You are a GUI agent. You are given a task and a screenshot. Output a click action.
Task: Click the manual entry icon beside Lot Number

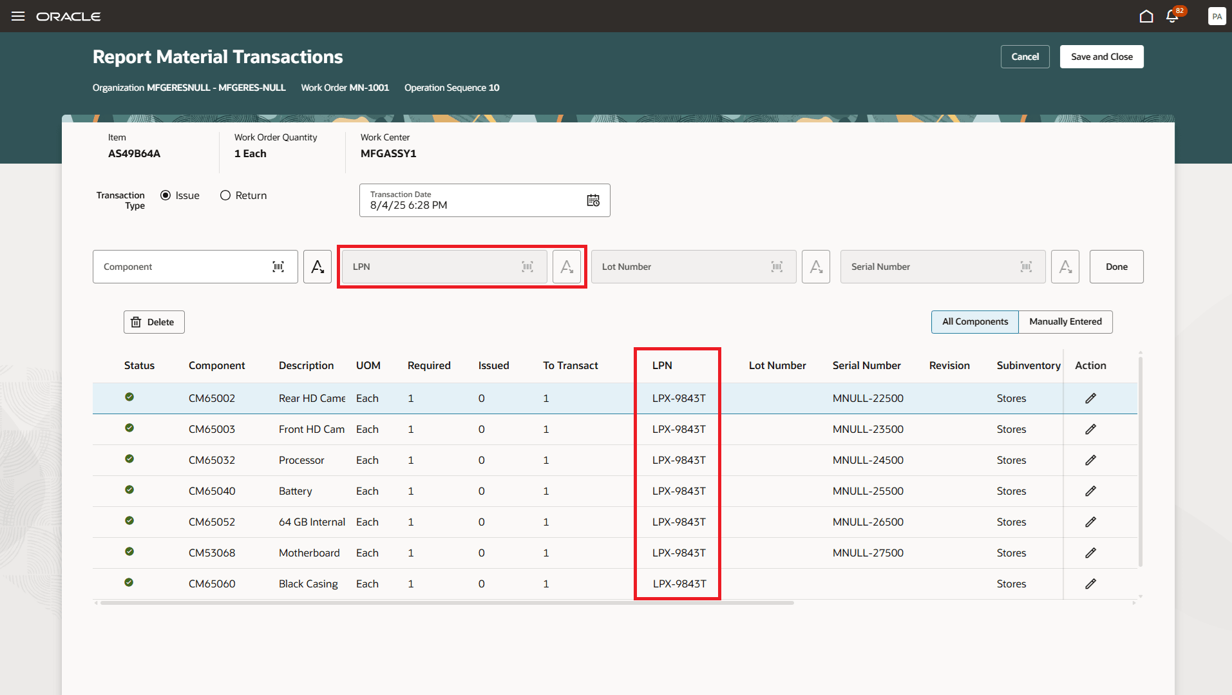(815, 266)
